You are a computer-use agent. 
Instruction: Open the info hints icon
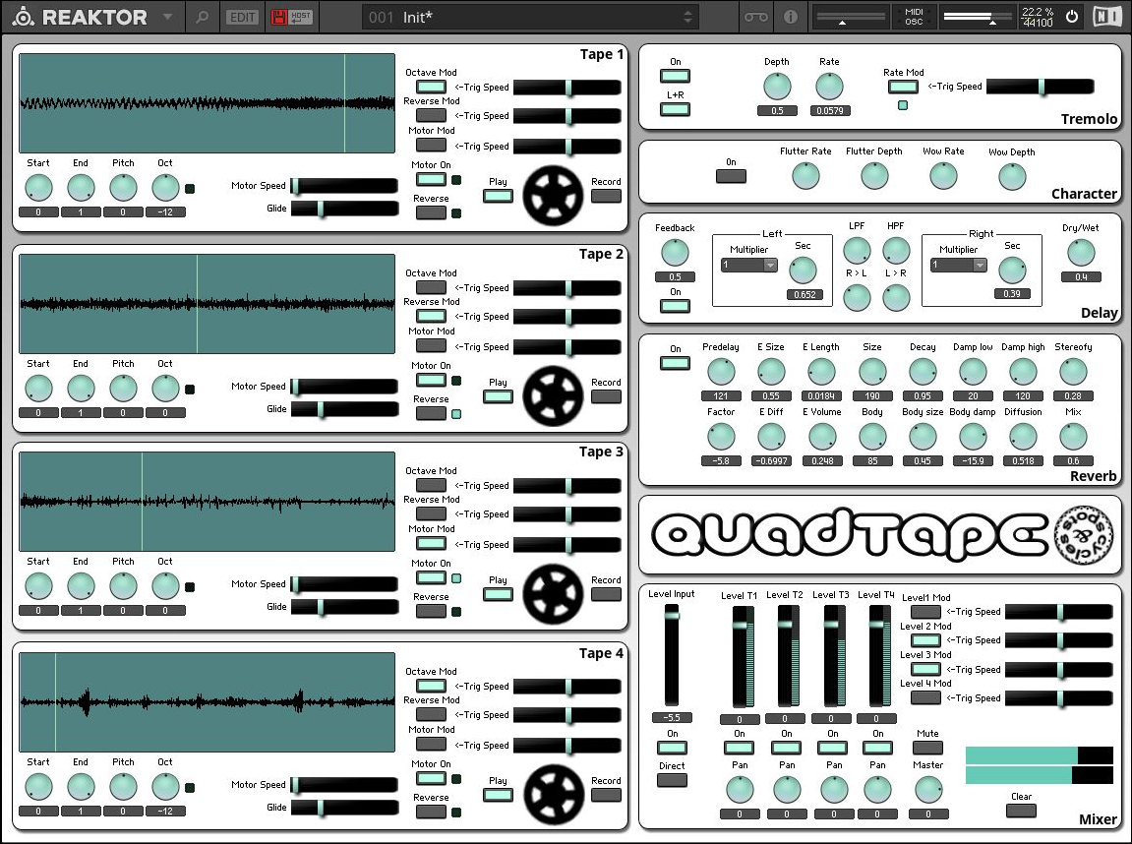tap(791, 17)
